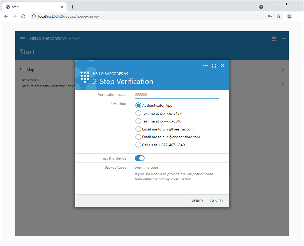The image size is (304, 246).
Task: Focus the Verification code input field
Action: click(x=177, y=94)
